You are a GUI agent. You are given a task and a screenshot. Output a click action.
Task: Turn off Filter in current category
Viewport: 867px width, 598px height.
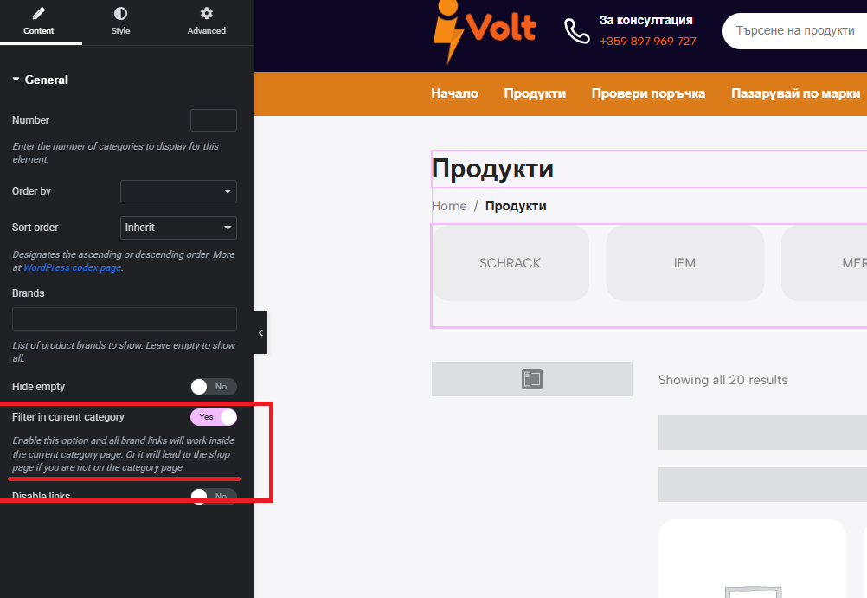pos(214,417)
